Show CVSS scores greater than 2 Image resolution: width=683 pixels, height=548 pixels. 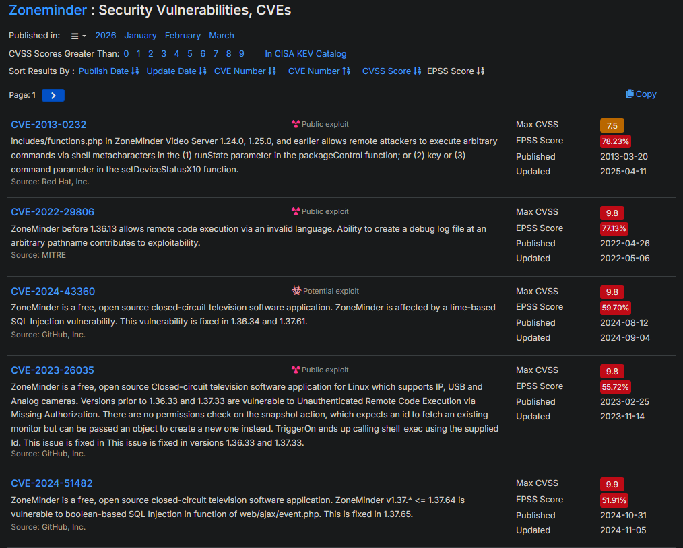(151, 54)
